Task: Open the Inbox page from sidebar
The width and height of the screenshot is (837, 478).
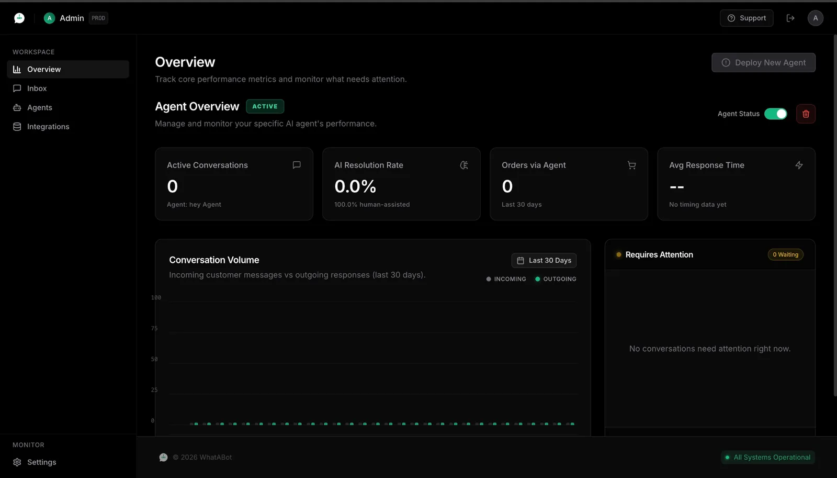Action: pyautogui.click(x=37, y=88)
